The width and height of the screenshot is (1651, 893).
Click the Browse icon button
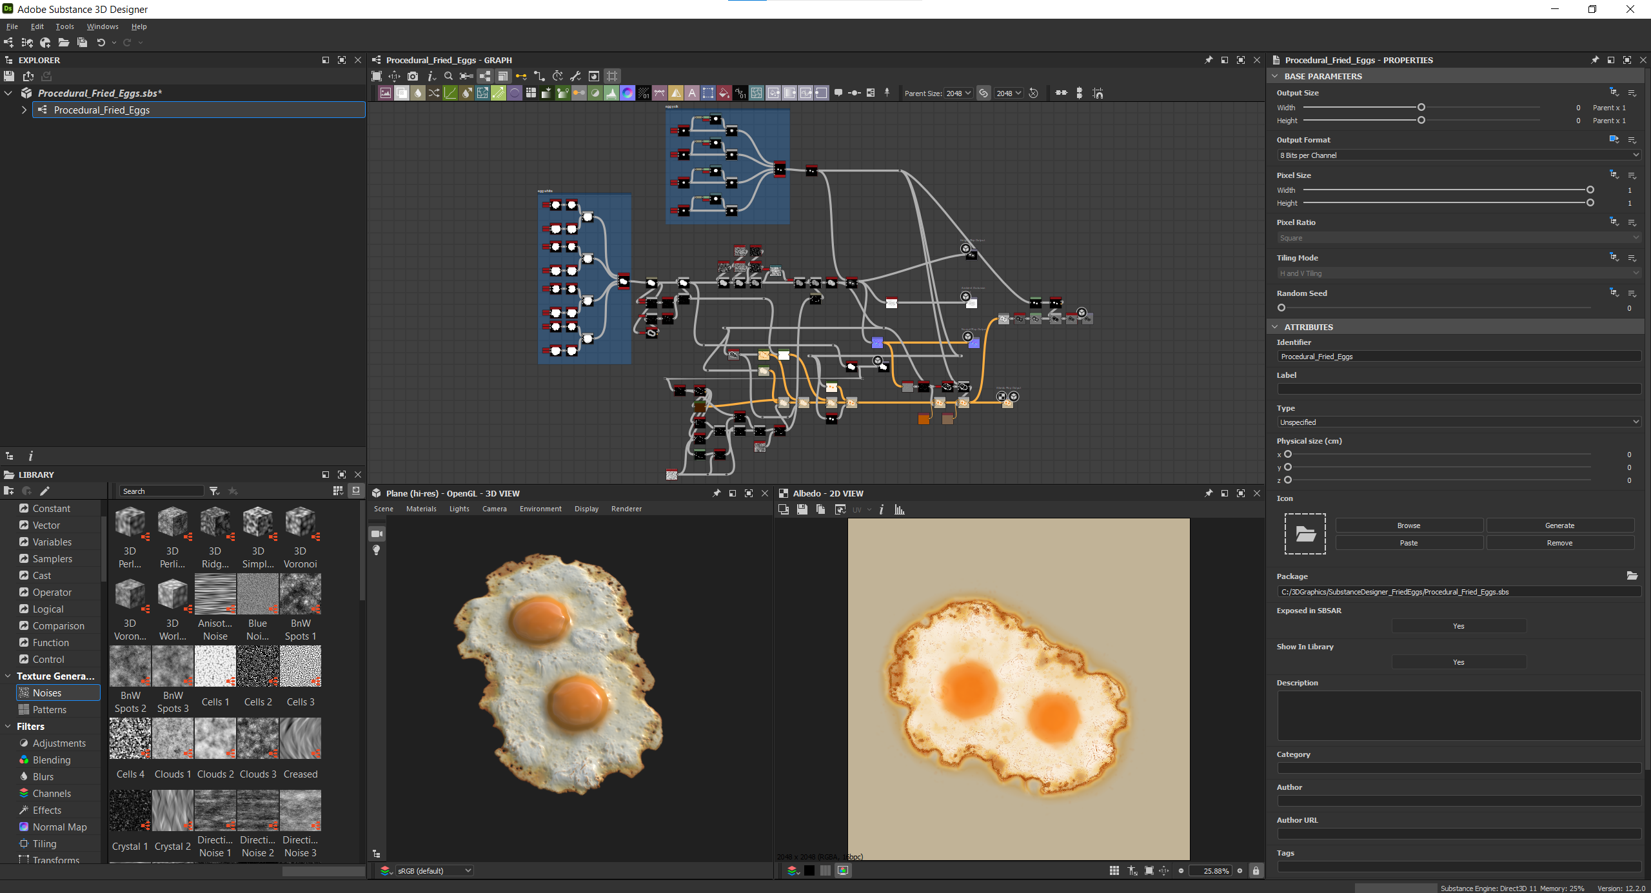point(1409,525)
